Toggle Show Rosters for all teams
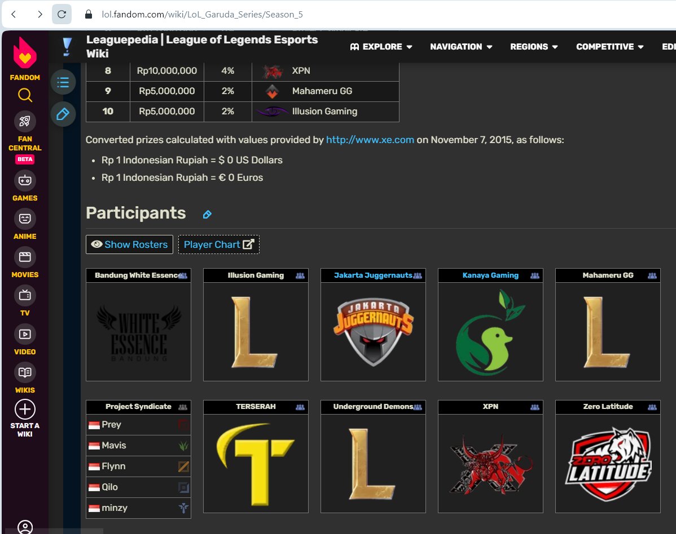Image resolution: width=676 pixels, height=534 pixels. pos(129,244)
